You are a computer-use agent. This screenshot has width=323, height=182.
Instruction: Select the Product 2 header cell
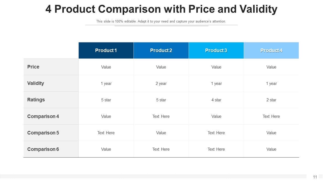(161, 50)
